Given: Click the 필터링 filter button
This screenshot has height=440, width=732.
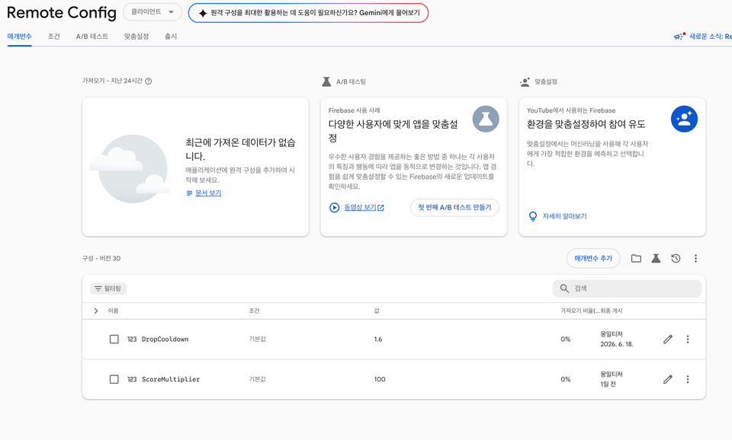Looking at the screenshot, I should click(x=108, y=289).
